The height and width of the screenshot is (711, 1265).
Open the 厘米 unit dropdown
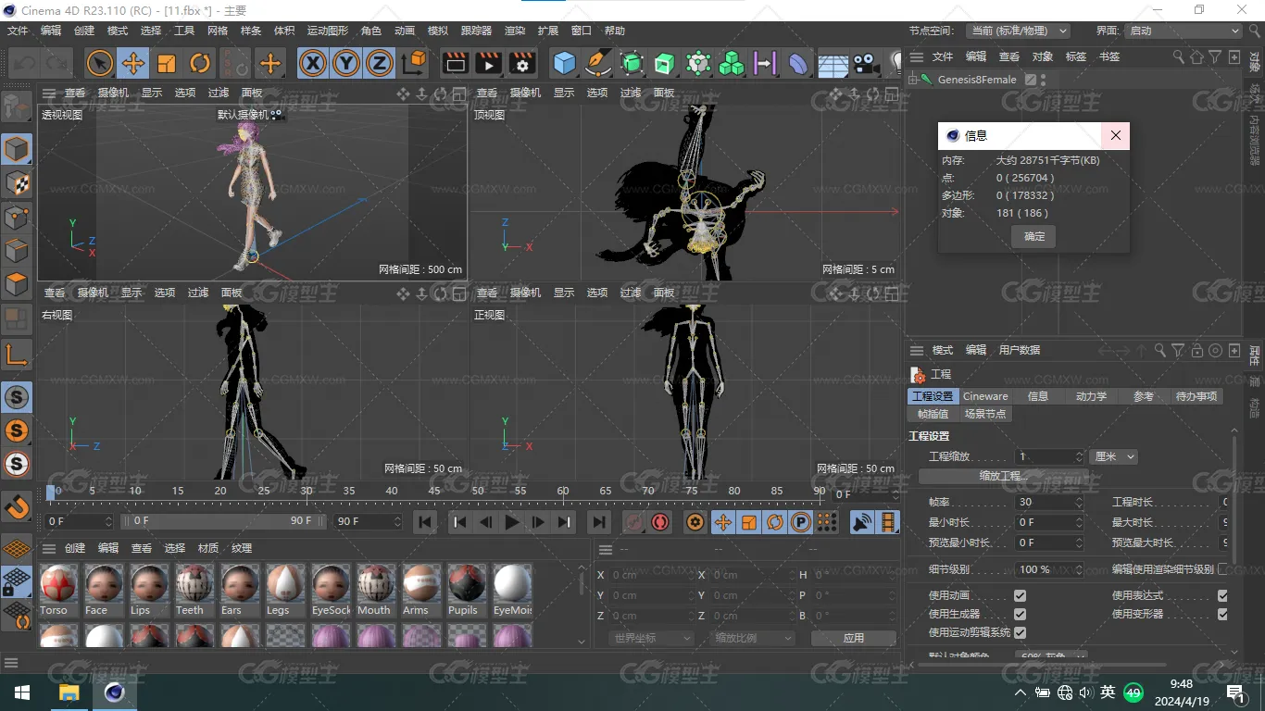click(1114, 456)
